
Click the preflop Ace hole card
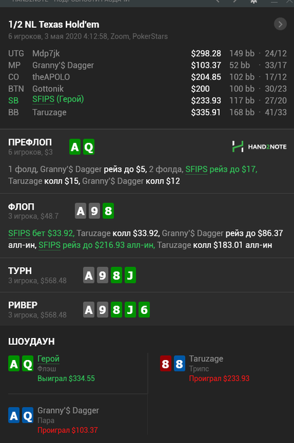coord(75,147)
